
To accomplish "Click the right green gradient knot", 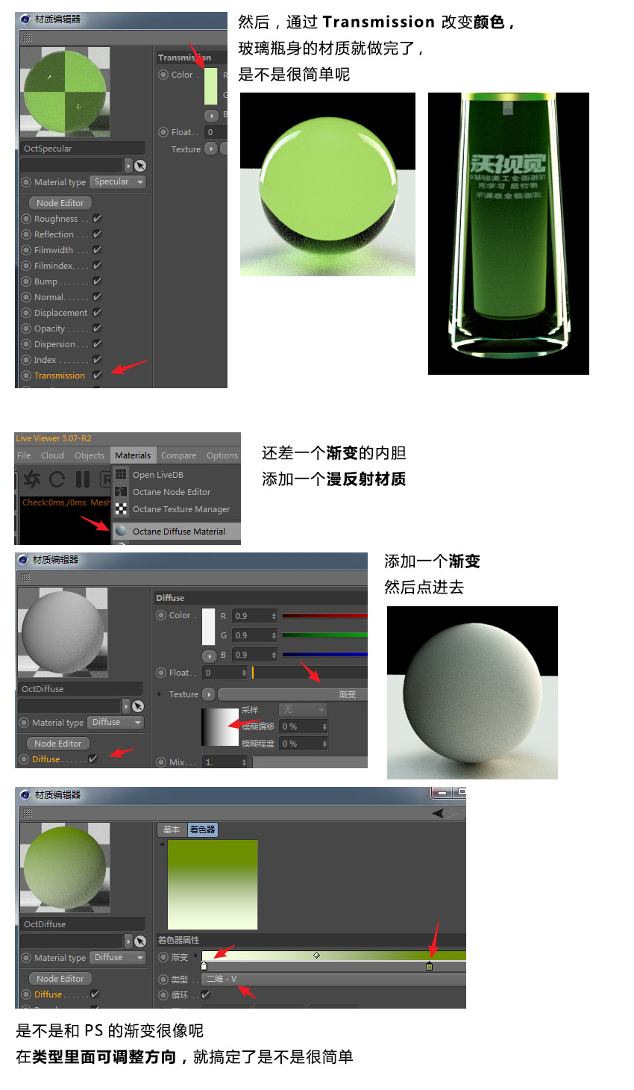I will (x=429, y=966).
